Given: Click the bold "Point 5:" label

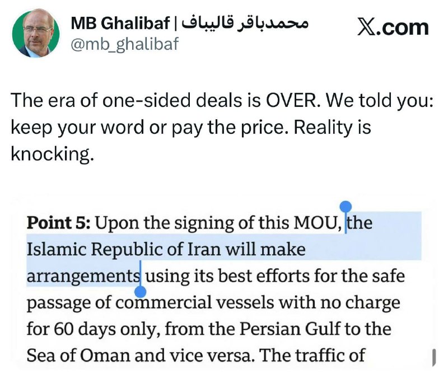Looking at the screenshot, I should coord(59,222).
